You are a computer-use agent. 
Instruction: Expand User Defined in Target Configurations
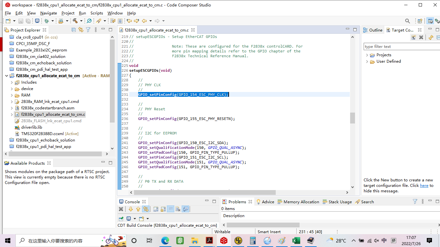click(x=367, y=61)
